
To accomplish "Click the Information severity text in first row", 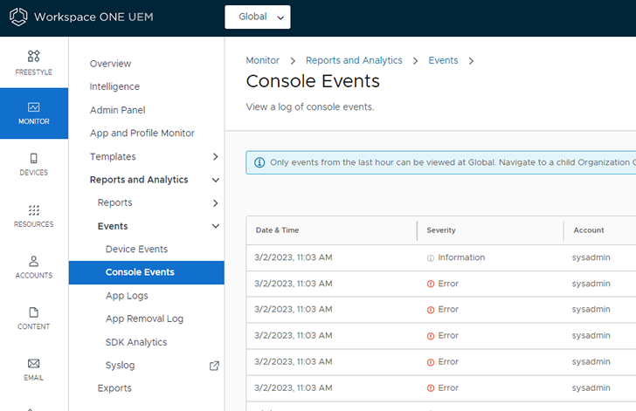I will 461,257.
